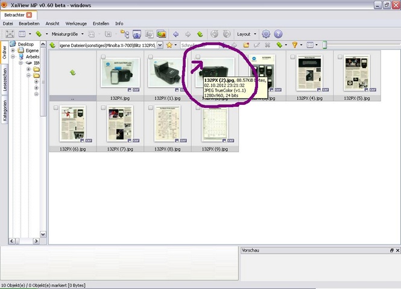Image resolution: width=401 pixels, height=289 pixels.
Task: Click the delete X icon in the browser toolbar
Action: click(268, 45)
